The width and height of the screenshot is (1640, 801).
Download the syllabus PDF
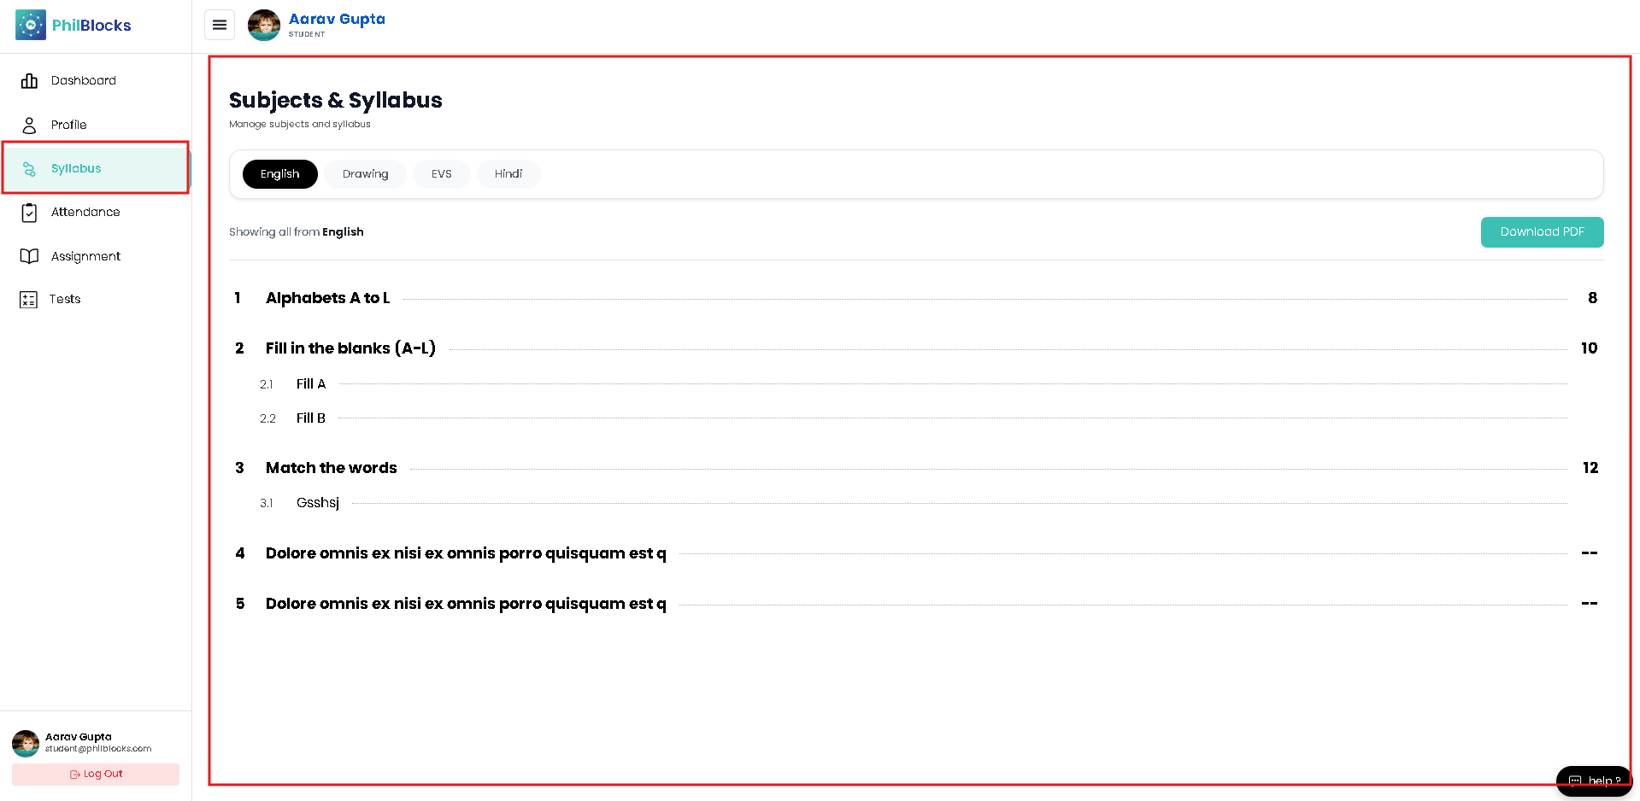pyautogui.click(x=1543, y=232)
